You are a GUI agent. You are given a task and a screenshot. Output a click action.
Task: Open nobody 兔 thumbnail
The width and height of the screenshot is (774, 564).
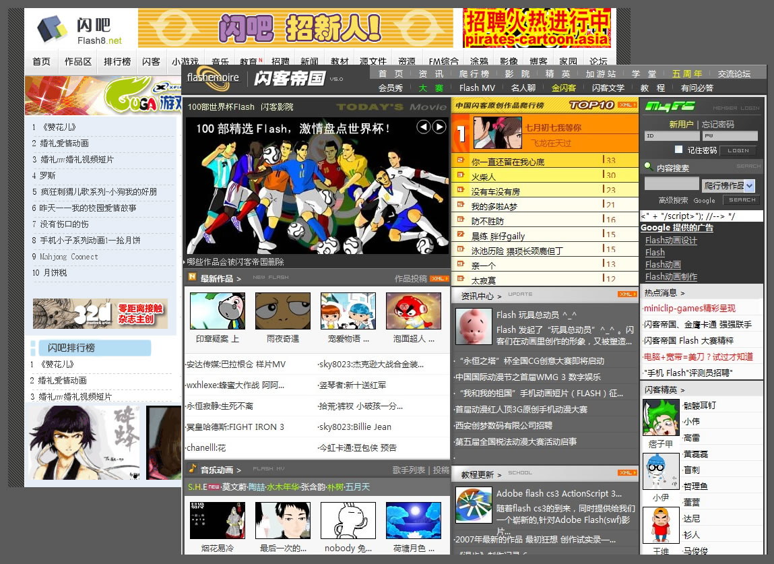(348, 521)
